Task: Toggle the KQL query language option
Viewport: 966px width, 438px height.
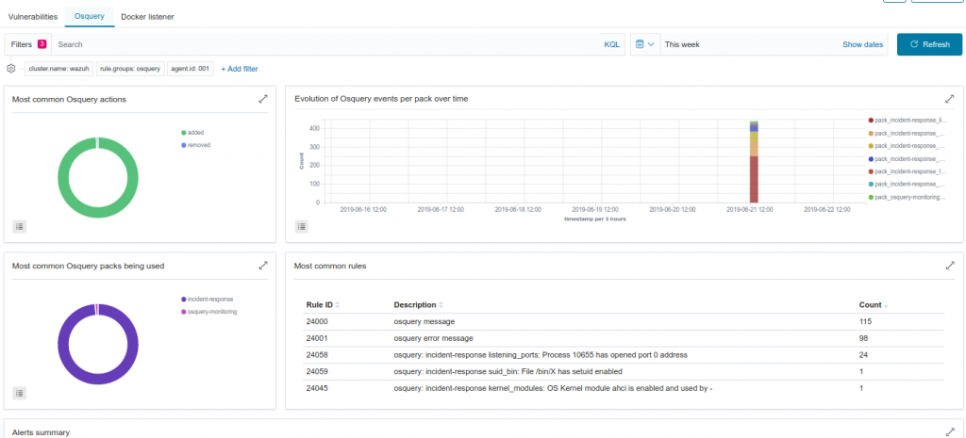Action: [611, 44]
